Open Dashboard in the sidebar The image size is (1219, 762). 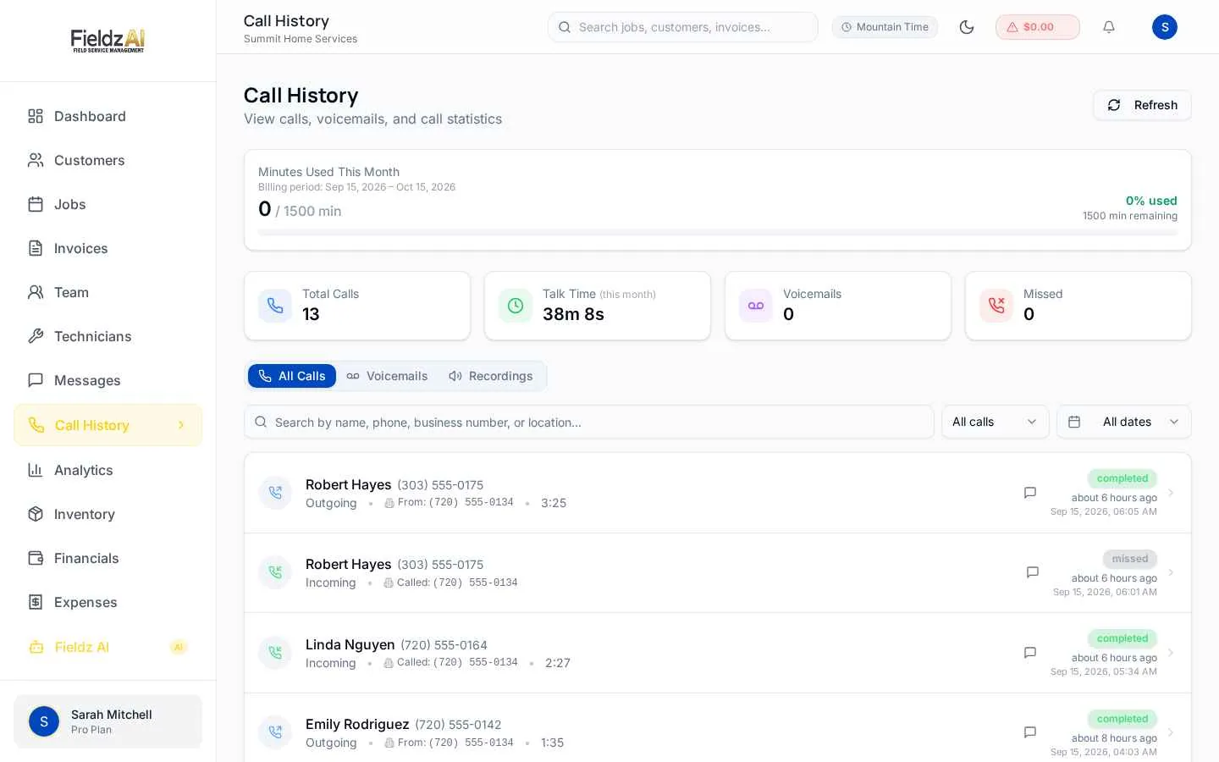(108, 116)
